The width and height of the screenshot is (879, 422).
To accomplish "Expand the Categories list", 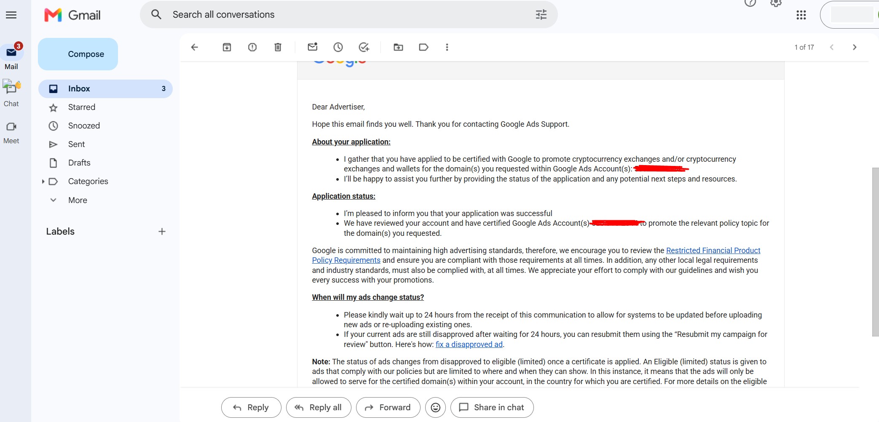I will (43, 182).
